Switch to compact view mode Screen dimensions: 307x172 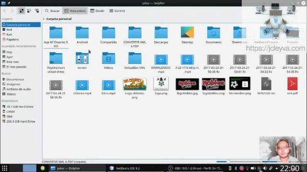tap(29, 11)
